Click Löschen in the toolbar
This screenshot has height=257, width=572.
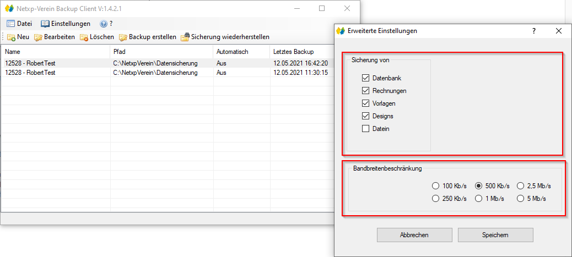97,37
